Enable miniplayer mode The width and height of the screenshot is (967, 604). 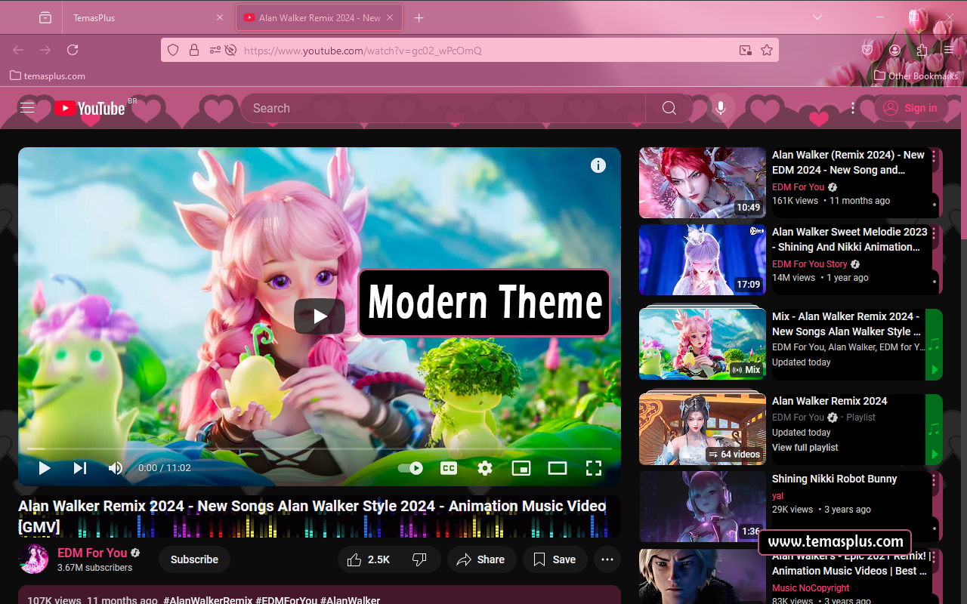[521, 468]
